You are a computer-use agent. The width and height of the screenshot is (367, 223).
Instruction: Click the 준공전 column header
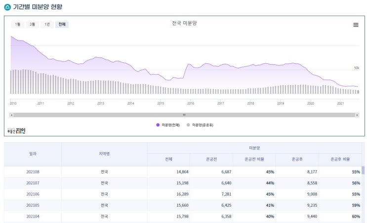(211, 159)
